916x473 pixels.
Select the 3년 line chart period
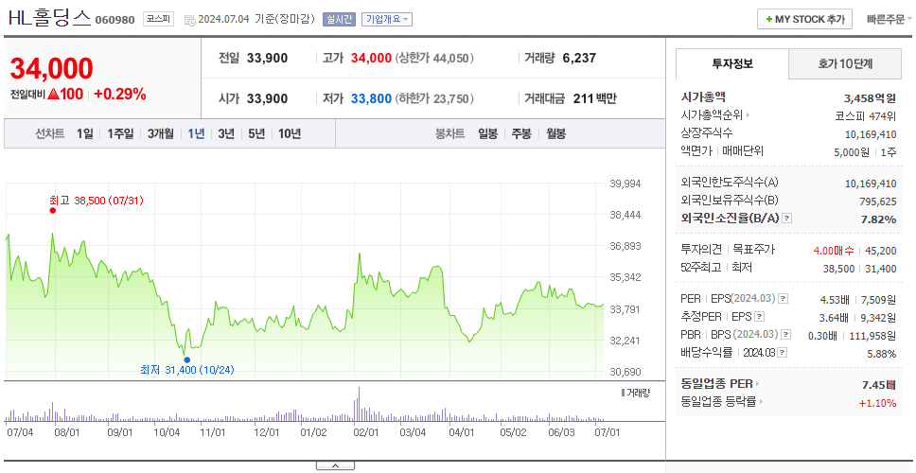click(226, 133)
